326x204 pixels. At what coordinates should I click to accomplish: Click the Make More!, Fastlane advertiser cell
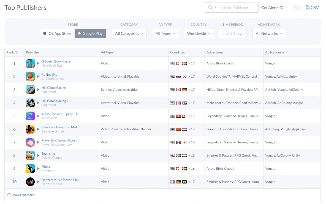[233, 103]
